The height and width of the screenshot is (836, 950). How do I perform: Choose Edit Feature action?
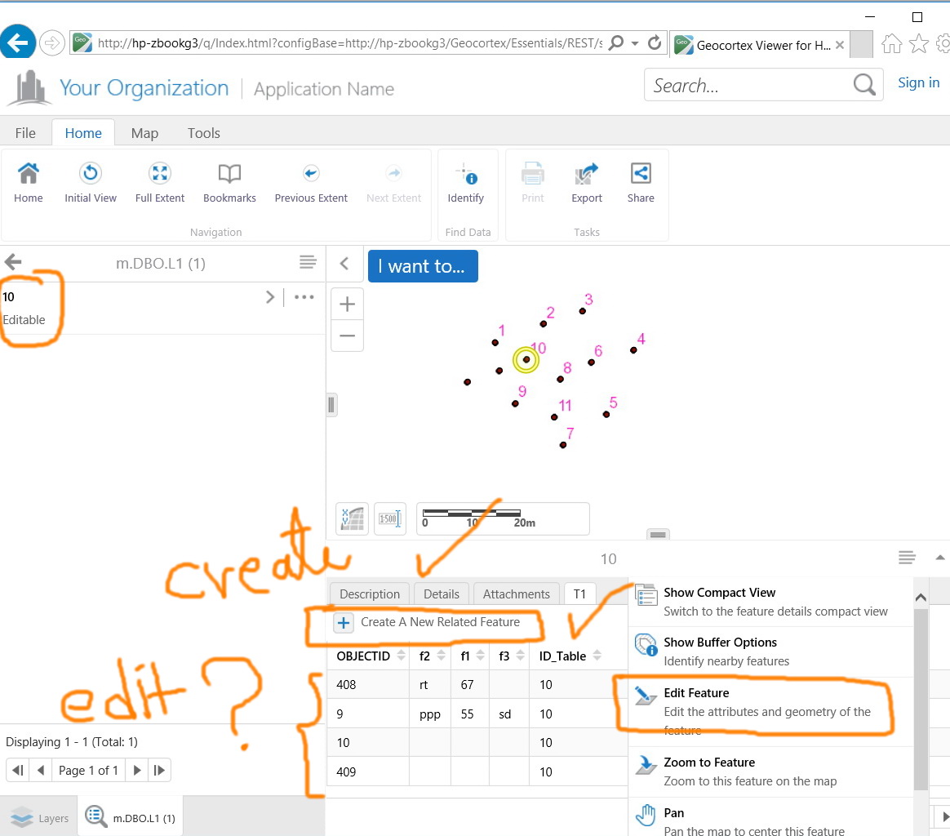pyautogui.click(x=770, y=710)
